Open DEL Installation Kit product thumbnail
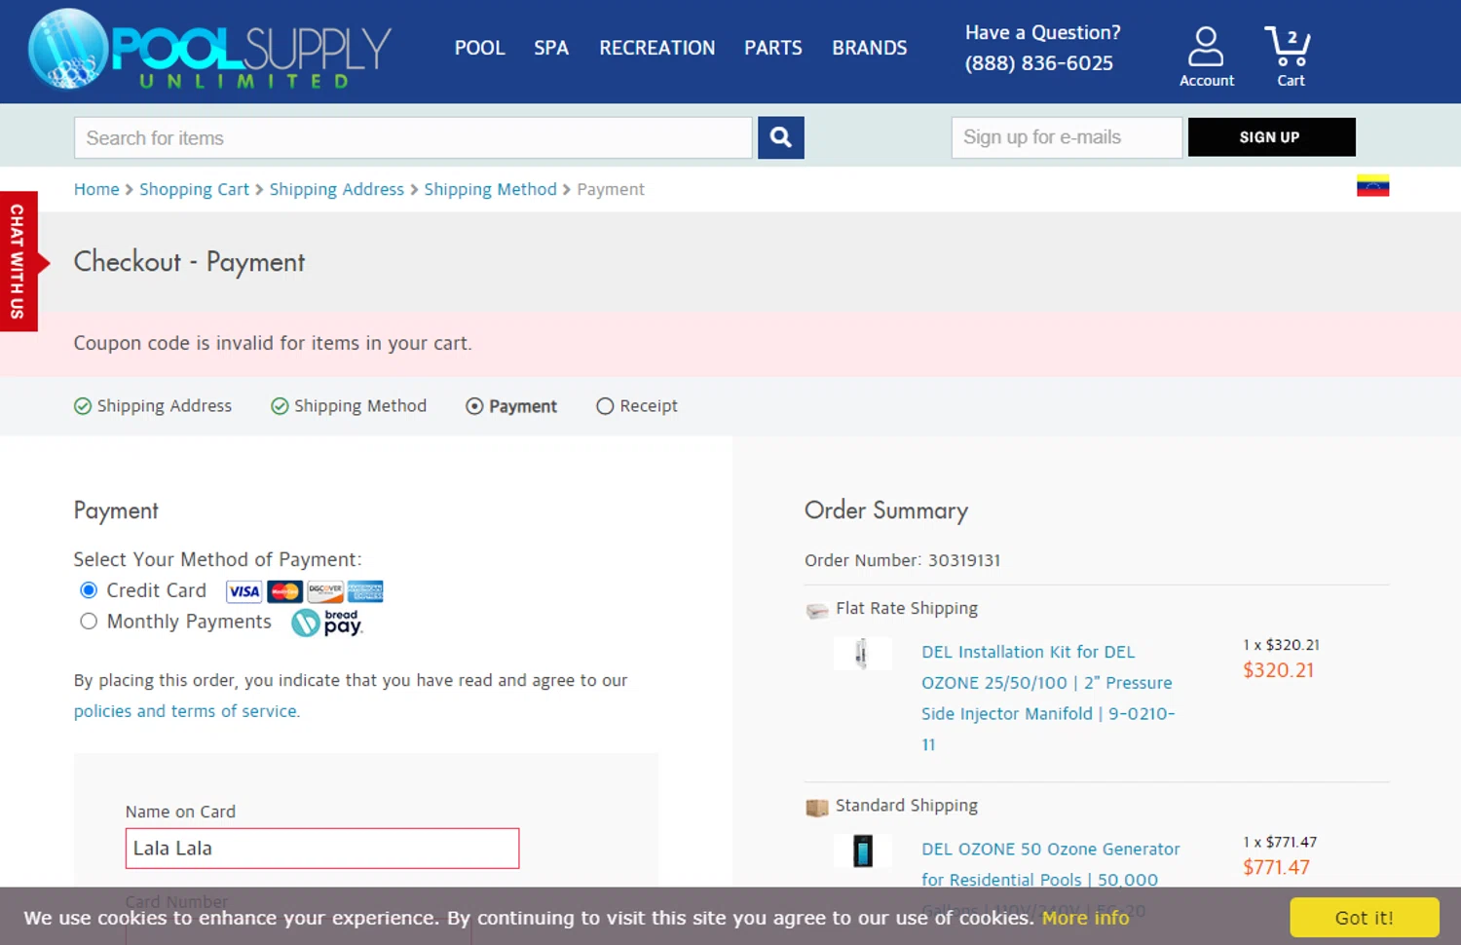Image resolution: width=1461 pixels, height=945 pixels. click(862, 653)
